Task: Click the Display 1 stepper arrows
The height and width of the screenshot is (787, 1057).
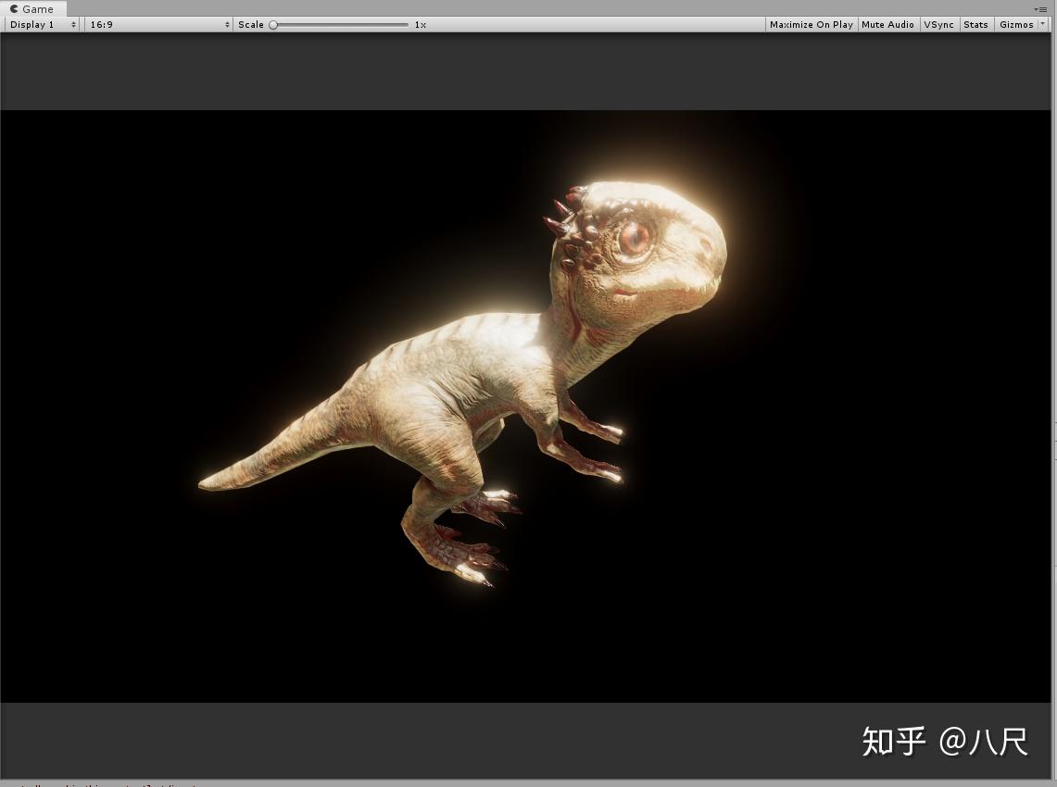Action: (73, 24)
